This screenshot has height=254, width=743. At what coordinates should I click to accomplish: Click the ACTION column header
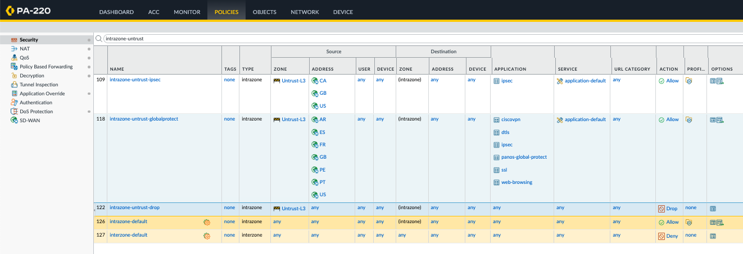point(668,69)
